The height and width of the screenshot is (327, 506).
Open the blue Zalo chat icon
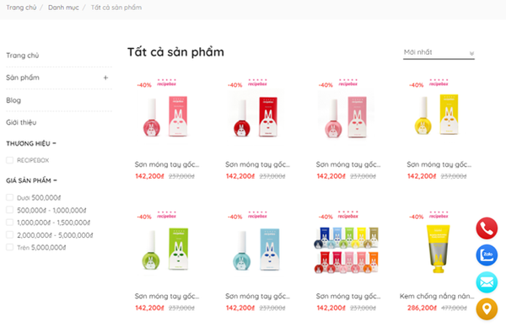click(487, 255)
